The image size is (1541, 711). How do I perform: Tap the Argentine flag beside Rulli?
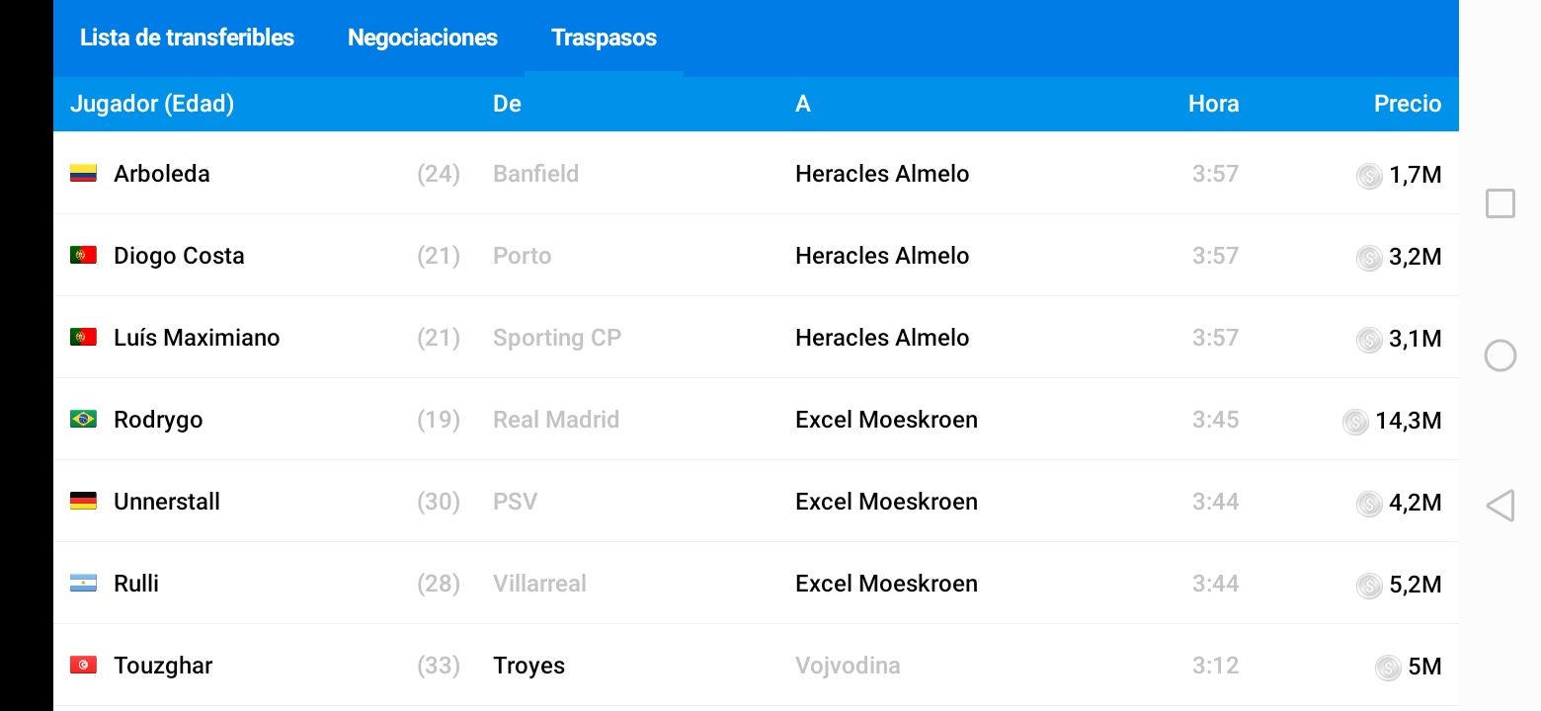click(83, 584)
